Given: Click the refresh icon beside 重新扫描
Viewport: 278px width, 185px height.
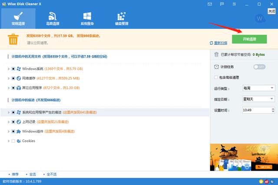Looking at the screenshot, I should tap(212, 43).
